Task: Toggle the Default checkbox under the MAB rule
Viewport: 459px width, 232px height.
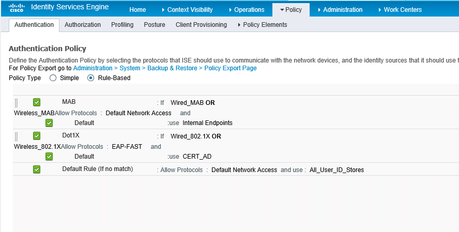Action: (x=49, y=123)
